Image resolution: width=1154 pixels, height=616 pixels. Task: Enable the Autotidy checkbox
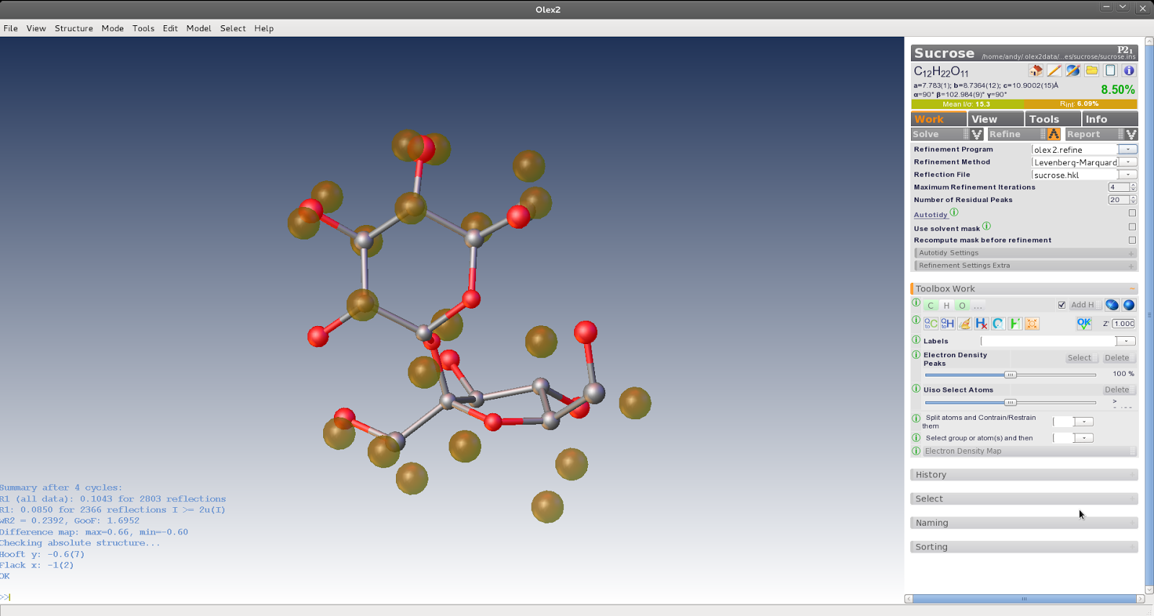(x=1132, y=214)
